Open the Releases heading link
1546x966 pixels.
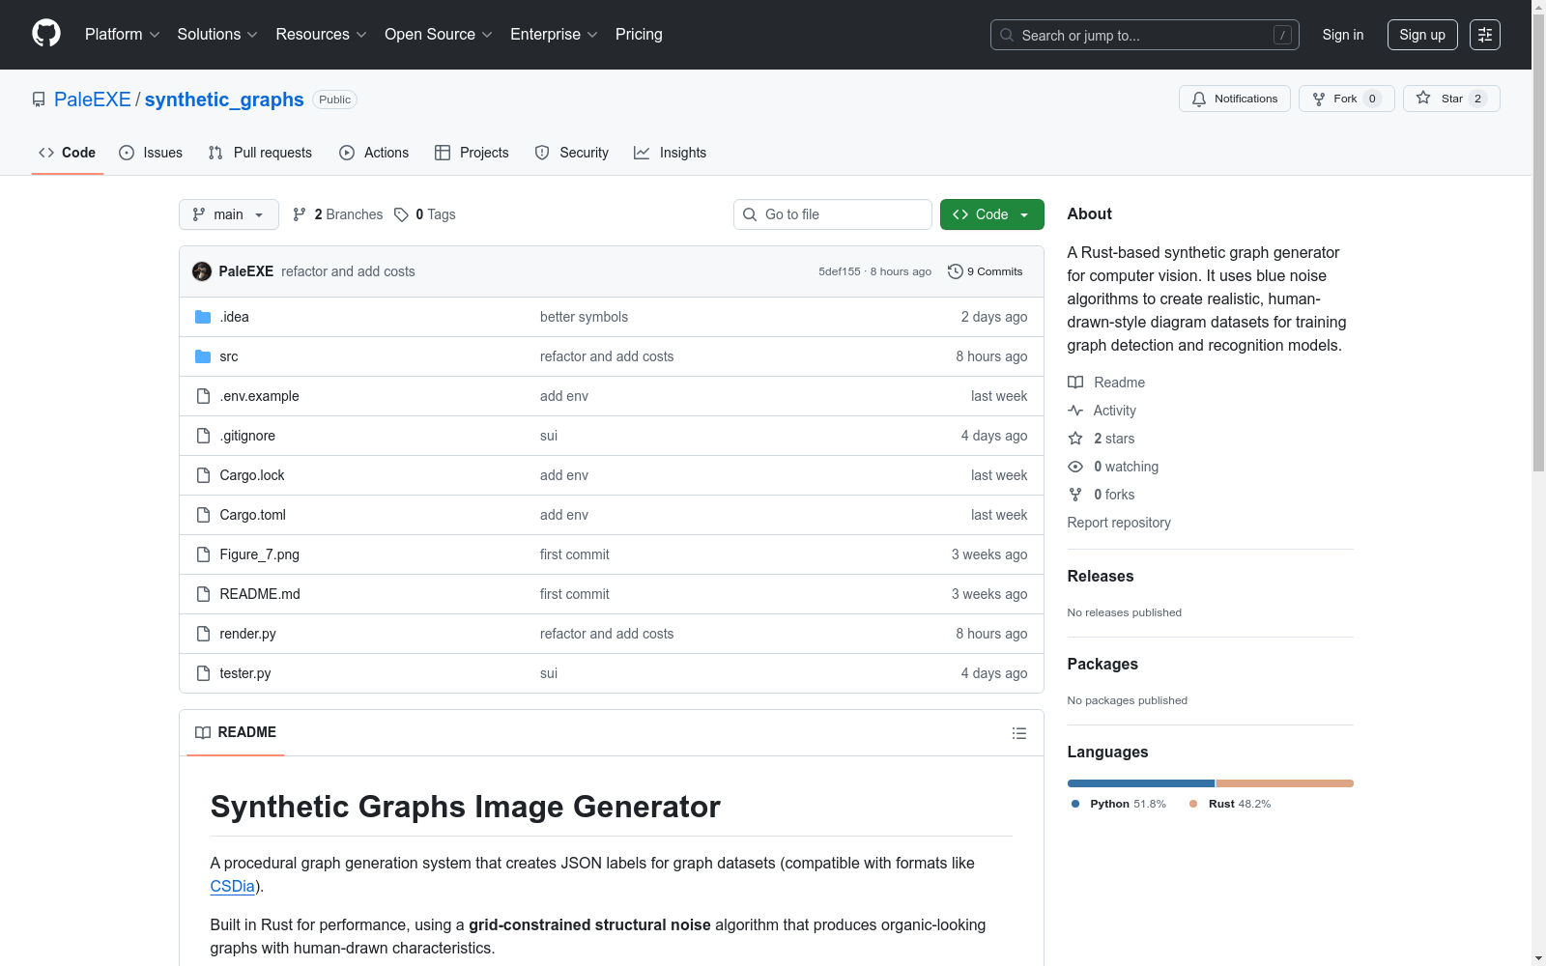click(x=1101, y=577)
